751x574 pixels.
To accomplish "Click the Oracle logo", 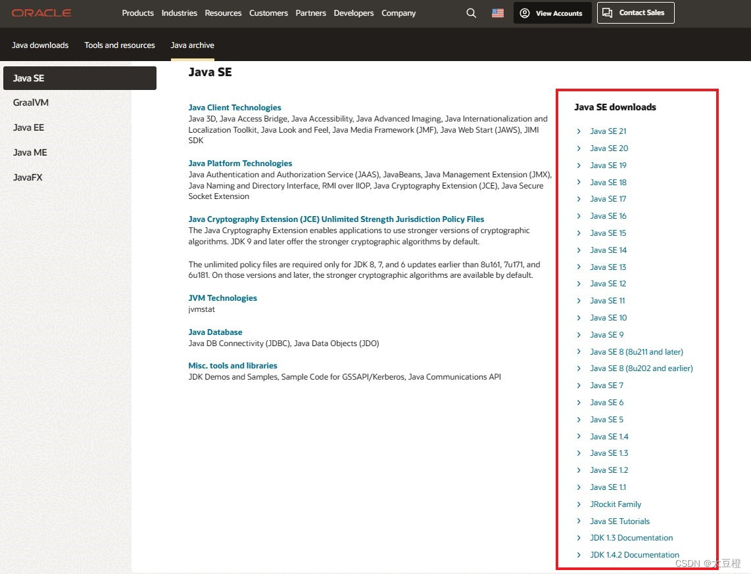I will click(41, 12).
